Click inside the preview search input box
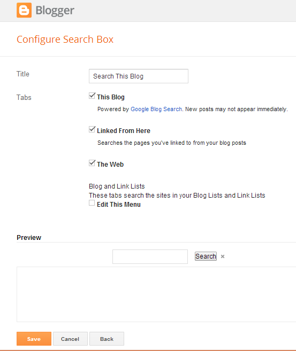This screenshot has height=351, width=296. pos(150,257)
